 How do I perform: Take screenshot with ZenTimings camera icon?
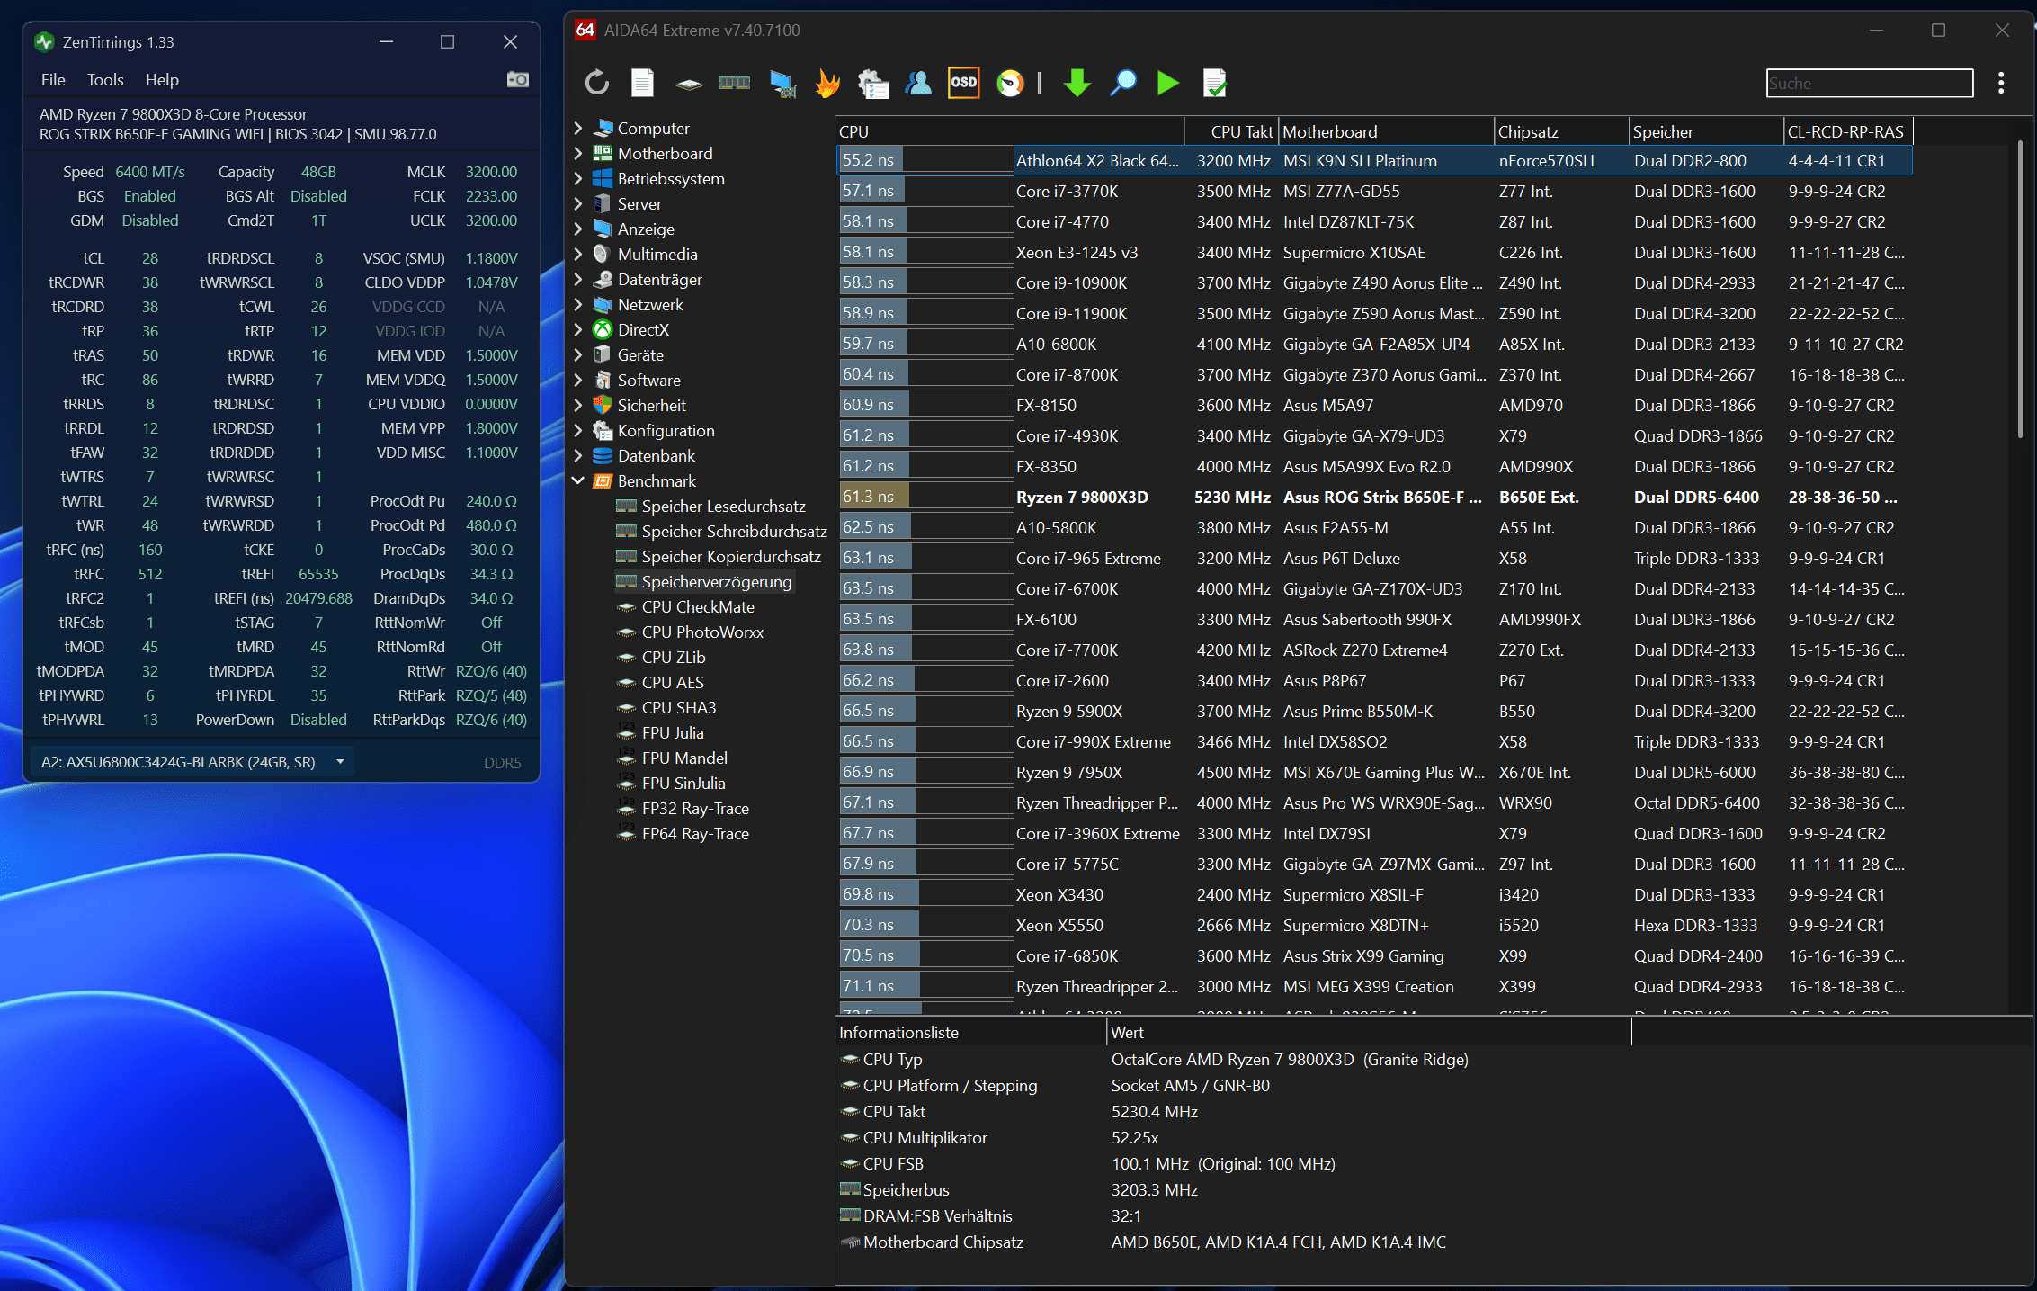click(x=517, y=80)
